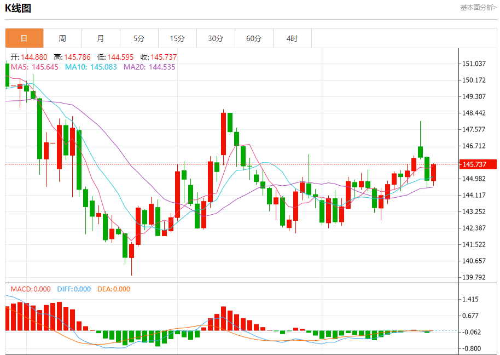
Task: Switch to the 5分 interval tab
Action: pyautogui.click(x=139, y=38)
